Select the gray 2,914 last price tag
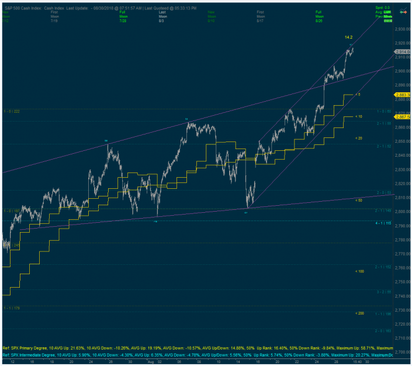Viewport: 412px width, 366px height. pos(403,52)
